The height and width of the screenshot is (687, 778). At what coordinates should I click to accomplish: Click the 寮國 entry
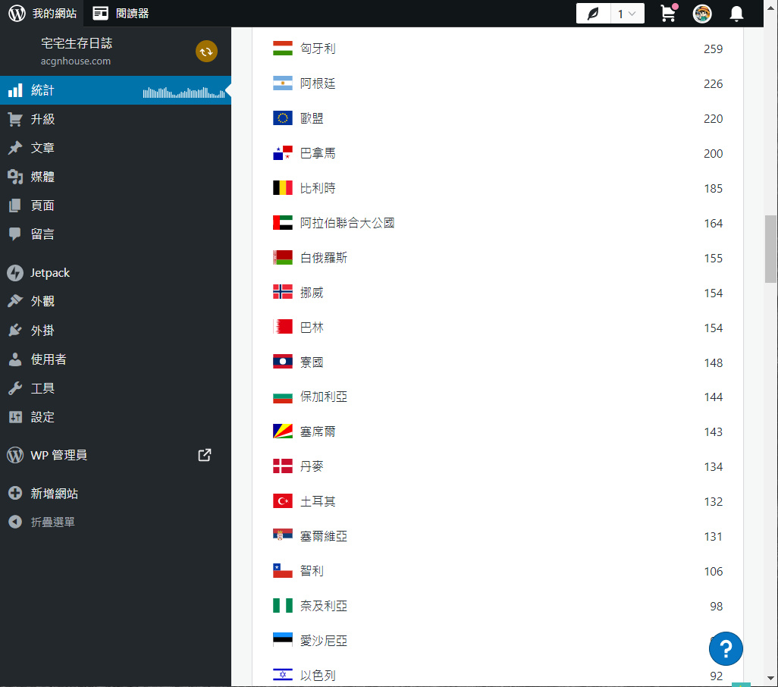pos(497,362)
